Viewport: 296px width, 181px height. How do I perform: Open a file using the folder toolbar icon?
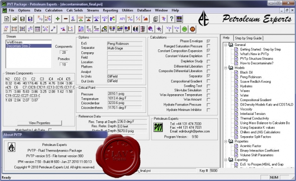14,19
